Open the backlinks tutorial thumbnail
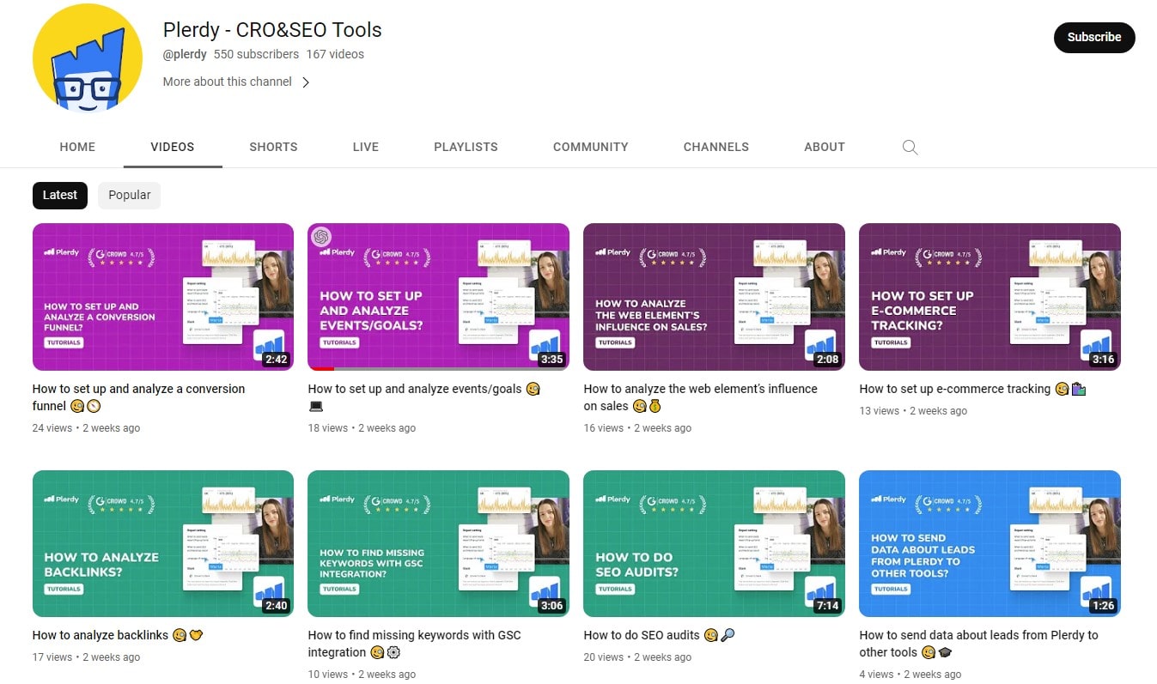Screen dimensions: 1157x684 tap(162, 542)
